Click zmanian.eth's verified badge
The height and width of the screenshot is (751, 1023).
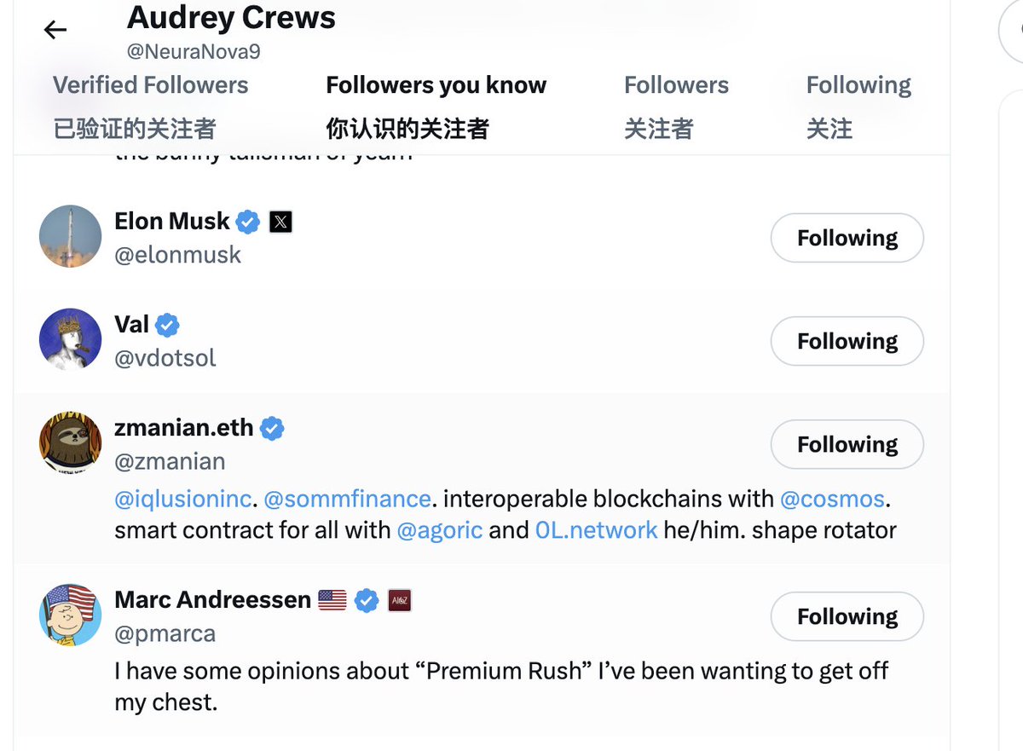point(272,428)
